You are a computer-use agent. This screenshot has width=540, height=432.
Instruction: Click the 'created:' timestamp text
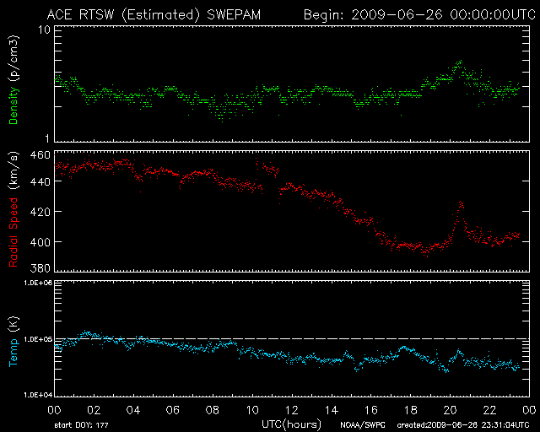coord(463,425)
